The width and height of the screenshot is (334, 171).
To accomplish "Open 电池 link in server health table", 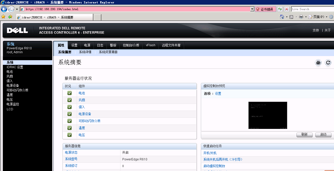I will [x=82, y=93].
